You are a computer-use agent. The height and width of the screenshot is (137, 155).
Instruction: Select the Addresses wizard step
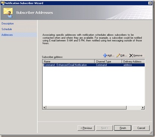[7, 35]
